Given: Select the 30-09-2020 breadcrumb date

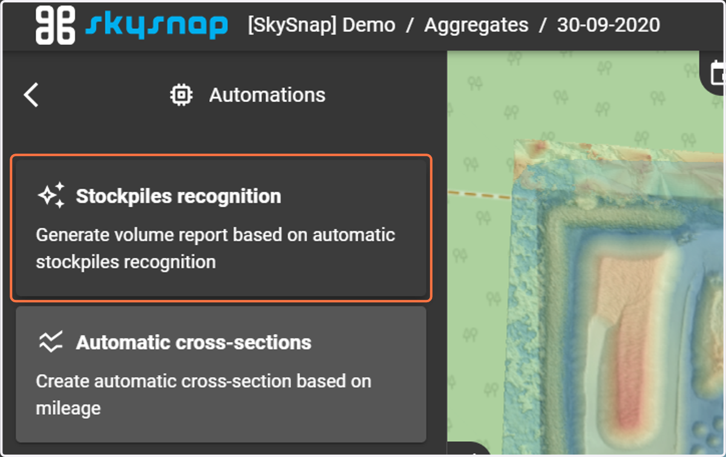Looking at the screenshot, I should [609, 25].
